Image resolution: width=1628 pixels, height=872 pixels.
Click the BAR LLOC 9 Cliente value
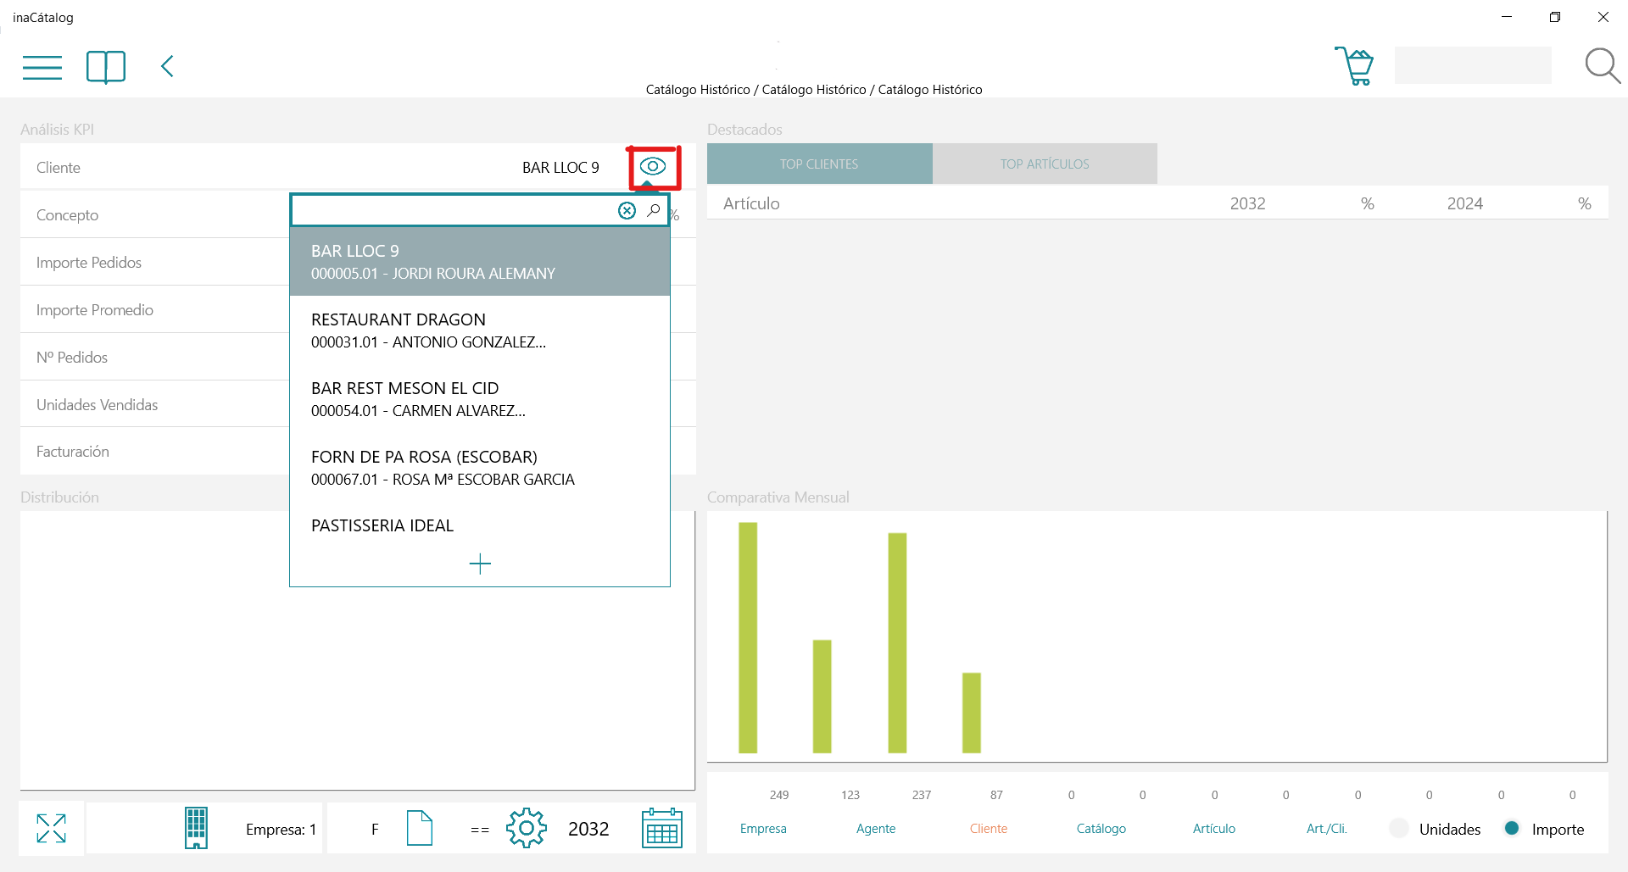pyautogui.click(x=560, y=168)
